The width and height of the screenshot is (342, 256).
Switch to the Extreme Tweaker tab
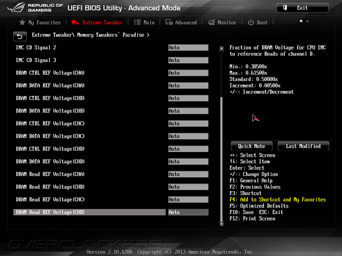[x=97, y=22]
